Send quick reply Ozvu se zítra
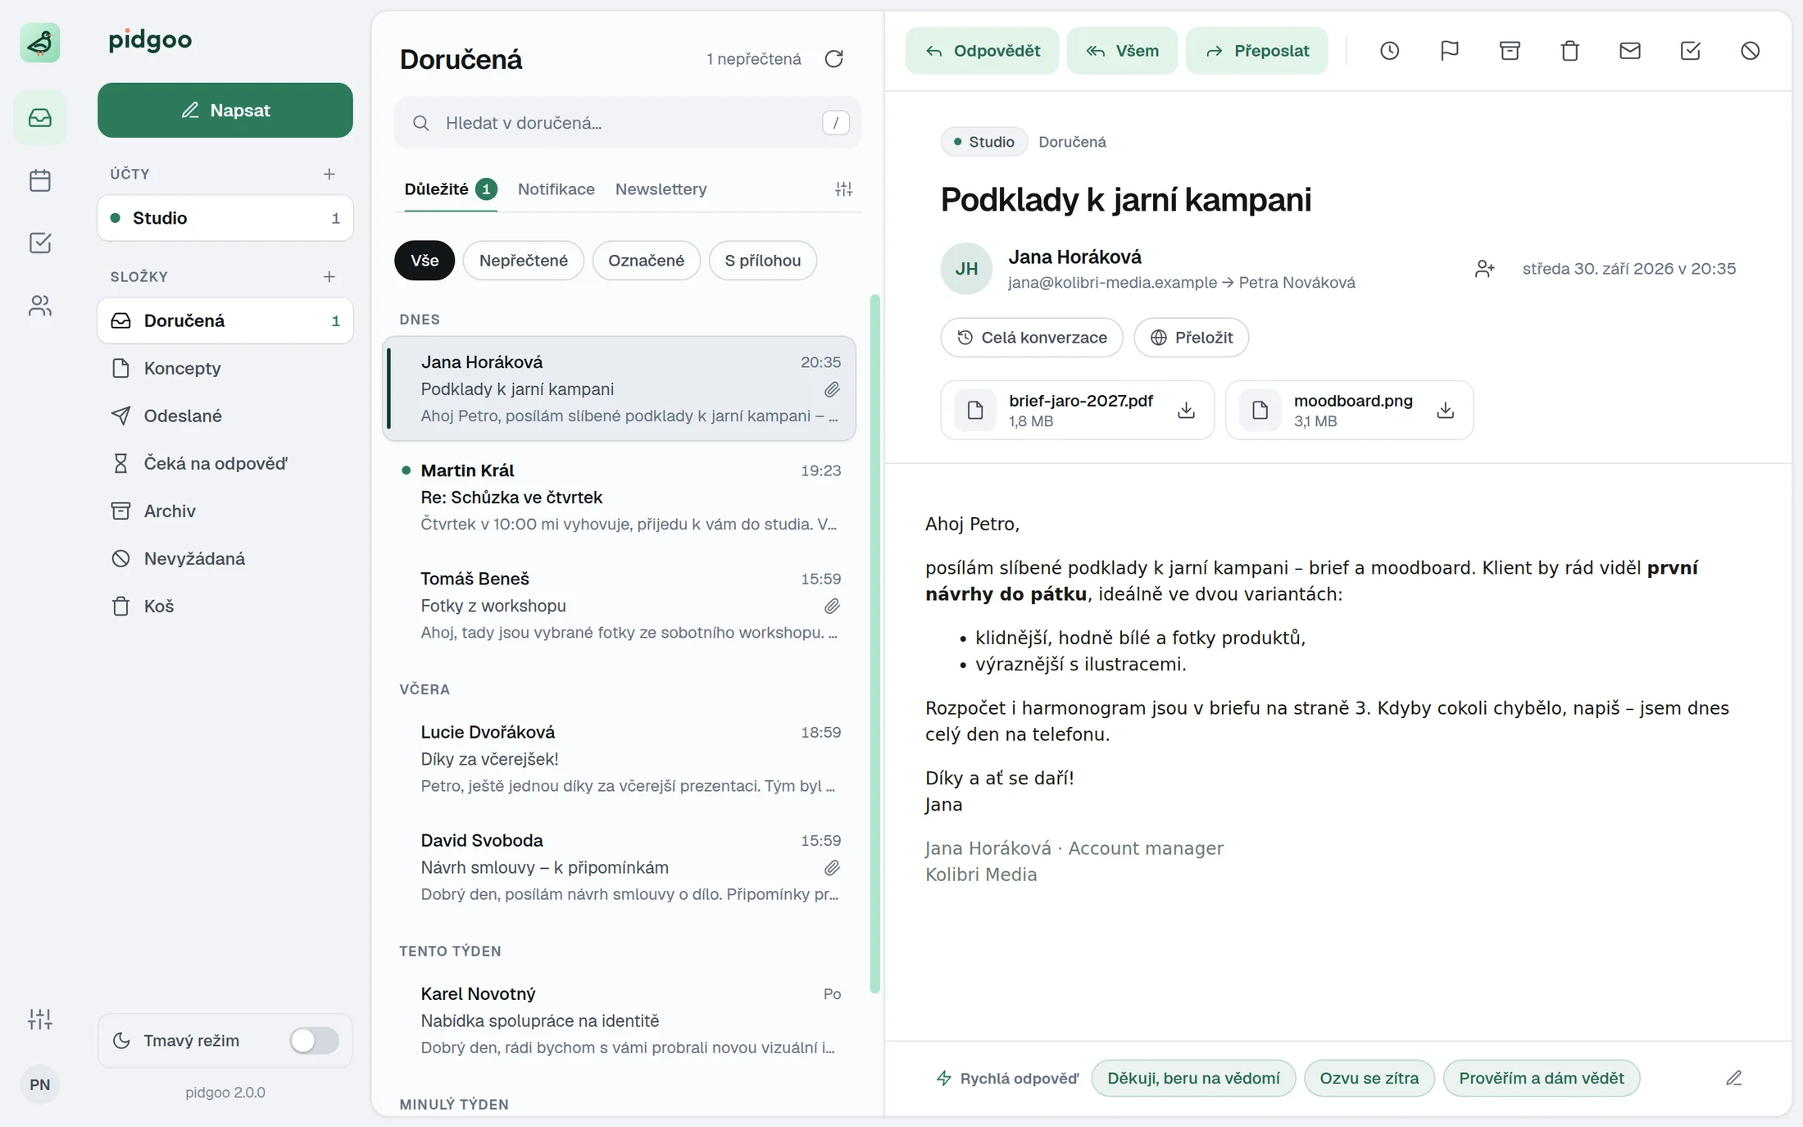1803x1127 pixels. click(x=1369, y=1078)
